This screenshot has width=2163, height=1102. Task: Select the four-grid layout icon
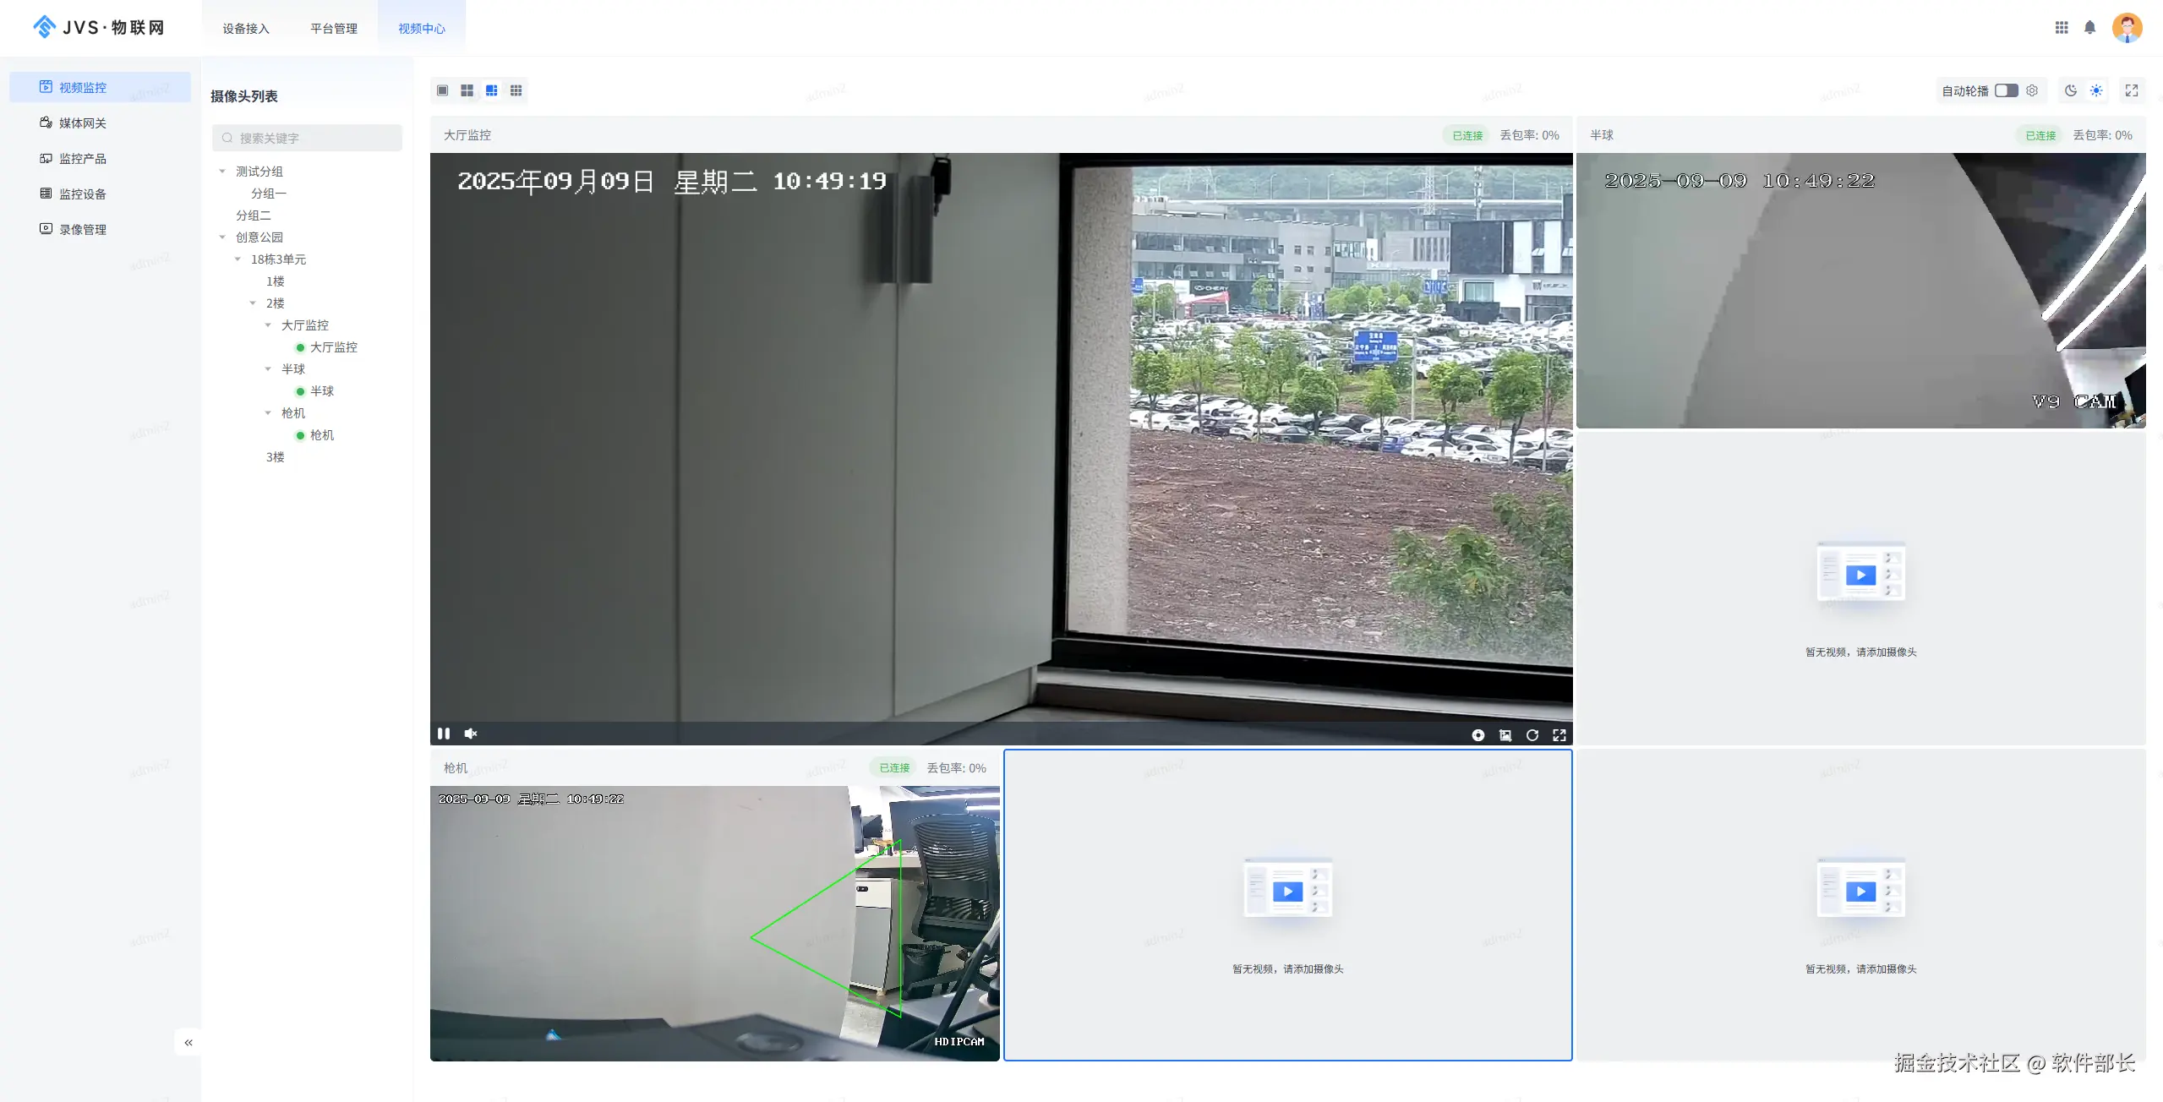pos(467,90)
